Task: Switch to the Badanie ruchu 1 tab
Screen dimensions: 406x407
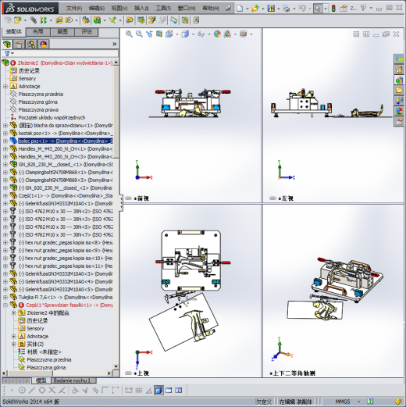Action: coord(73,380)
